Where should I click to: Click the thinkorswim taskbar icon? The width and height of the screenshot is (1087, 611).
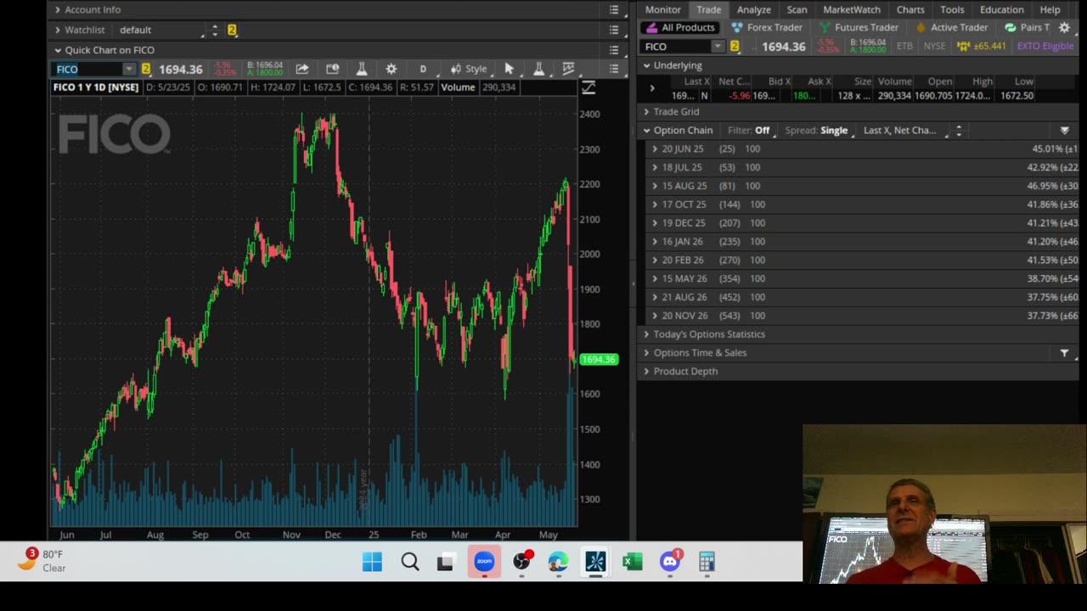(595, 562)
